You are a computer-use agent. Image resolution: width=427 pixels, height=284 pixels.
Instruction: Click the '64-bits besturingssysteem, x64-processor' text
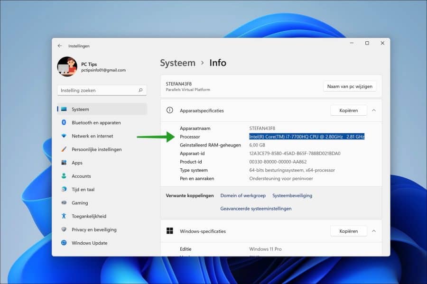click(x=292, y=170)
